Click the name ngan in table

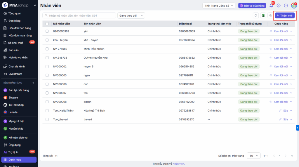[x=86, y=75]
